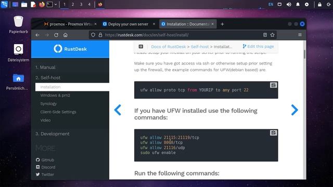The image size is (333, 187).
Task: Click the tracking protection shield icon
Action: point(93,35)
